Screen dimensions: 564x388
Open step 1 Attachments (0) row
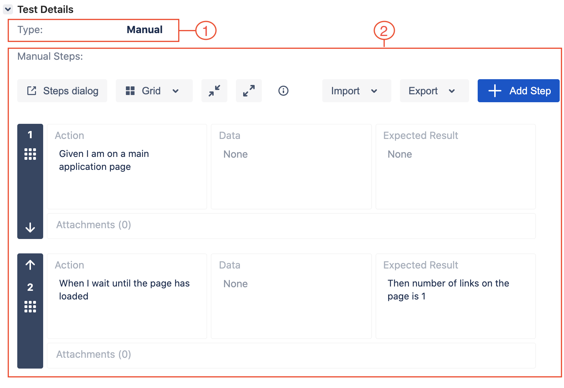tap(291, 226)
